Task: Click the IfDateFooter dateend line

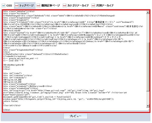Action: click(36, 54)
